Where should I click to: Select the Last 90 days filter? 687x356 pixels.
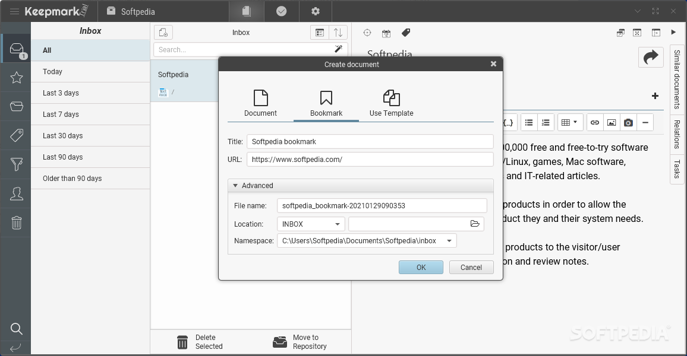tap(90, 157)
